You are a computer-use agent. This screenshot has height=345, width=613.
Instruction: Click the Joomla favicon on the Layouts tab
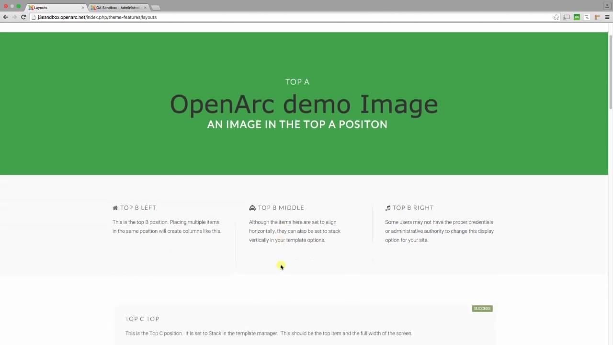coord(31,8)
